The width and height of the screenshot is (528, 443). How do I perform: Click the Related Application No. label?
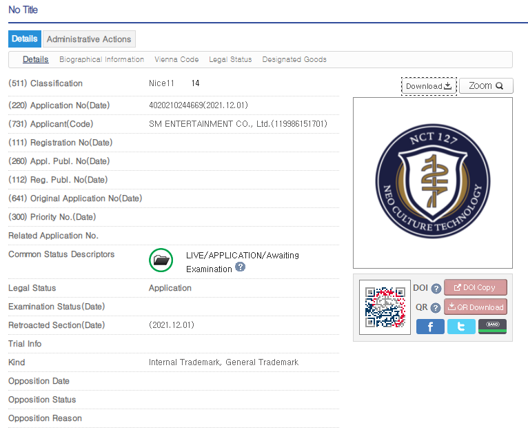(x=54, y=236)
